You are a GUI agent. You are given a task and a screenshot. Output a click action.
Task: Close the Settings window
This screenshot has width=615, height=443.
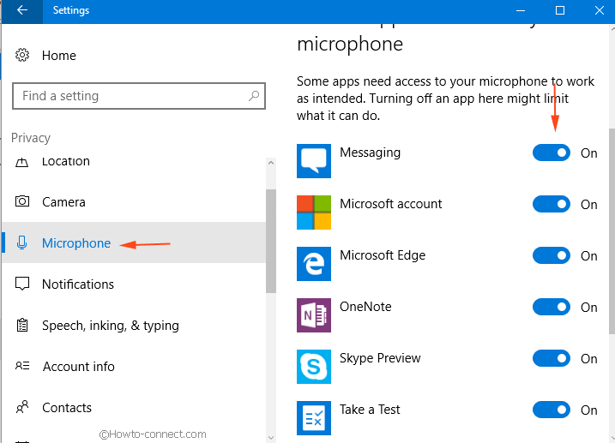click(599, 10)
